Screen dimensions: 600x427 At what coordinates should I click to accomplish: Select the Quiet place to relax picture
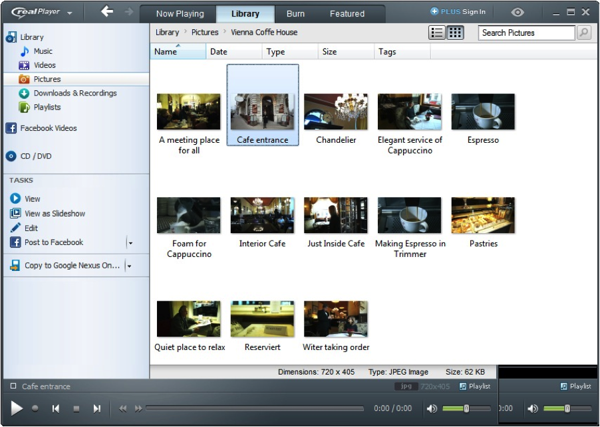point(189,319)
